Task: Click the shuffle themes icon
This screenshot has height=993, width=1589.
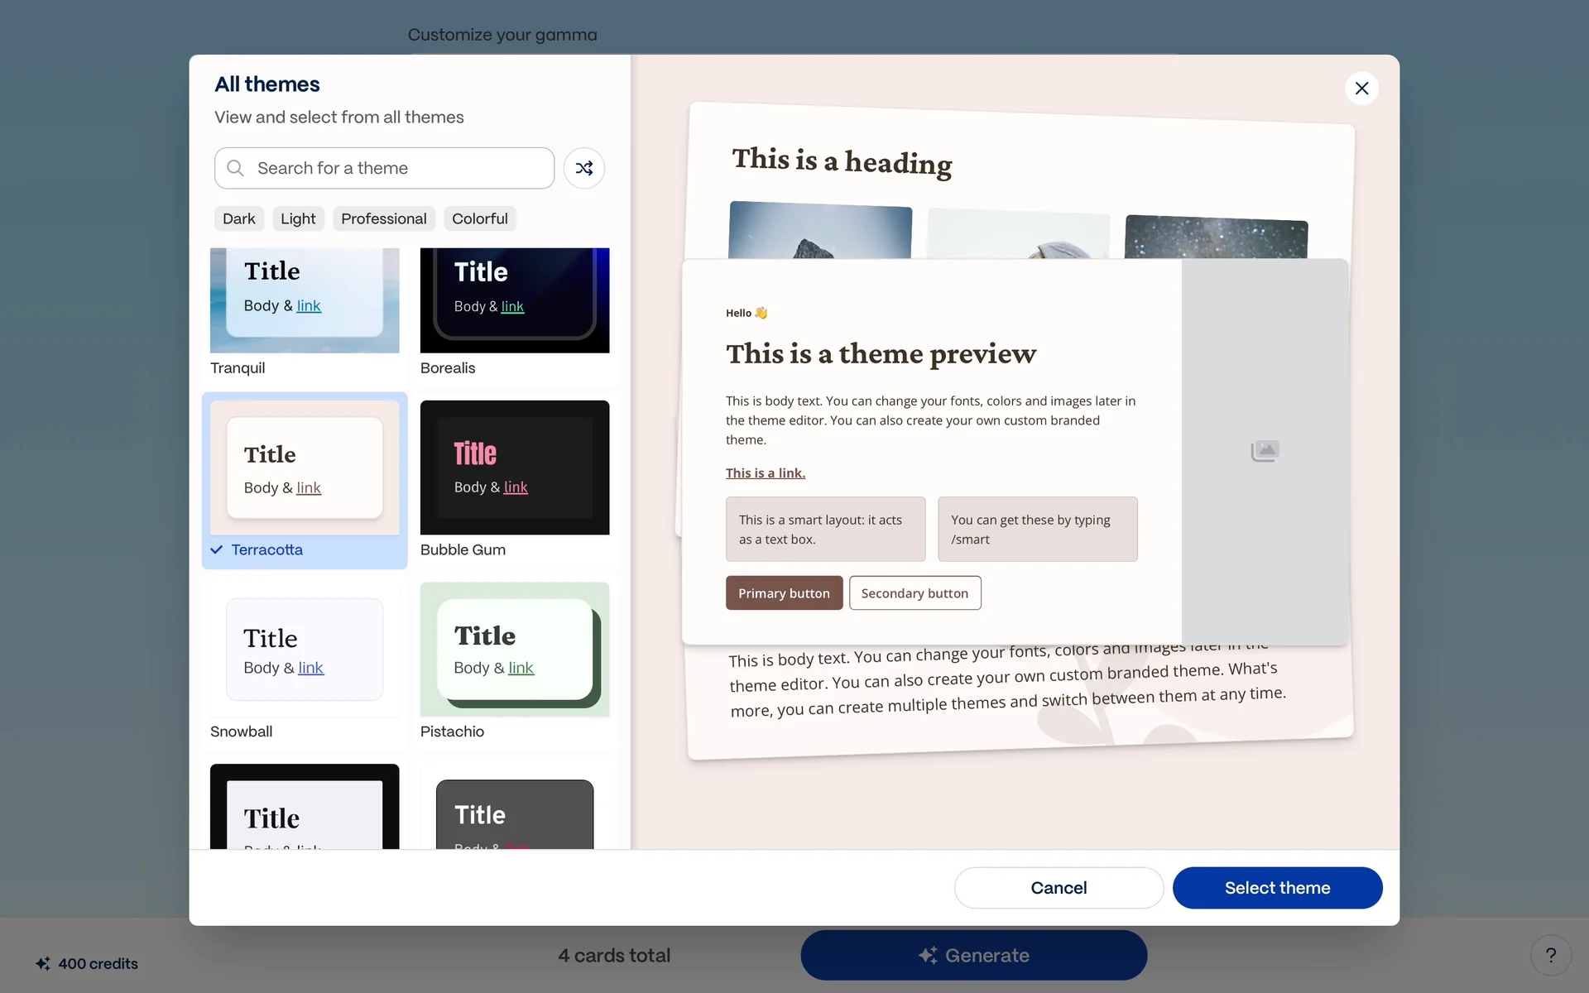Action: [583, 168]
